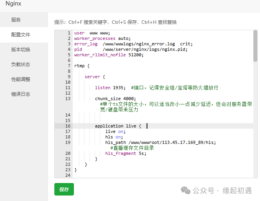
Task: Click the green 保存 button
Action: coord(64,189)
